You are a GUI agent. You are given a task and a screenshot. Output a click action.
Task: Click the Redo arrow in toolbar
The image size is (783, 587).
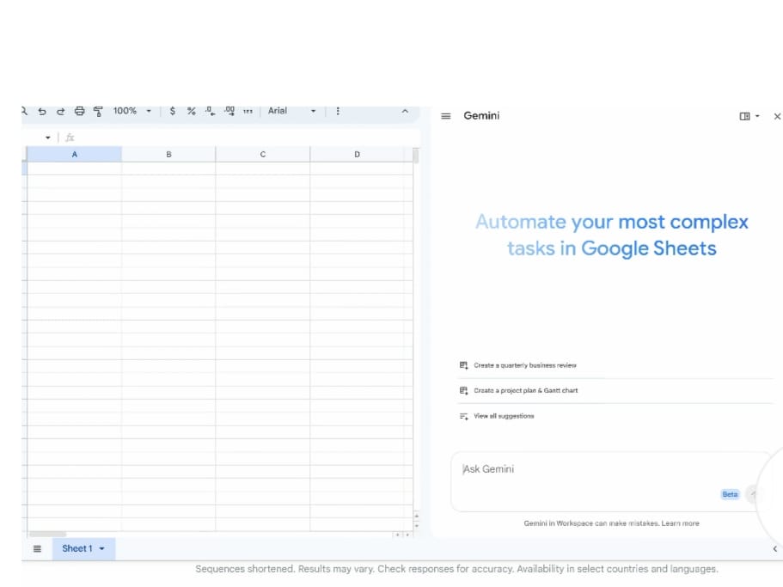pos(60,111)
